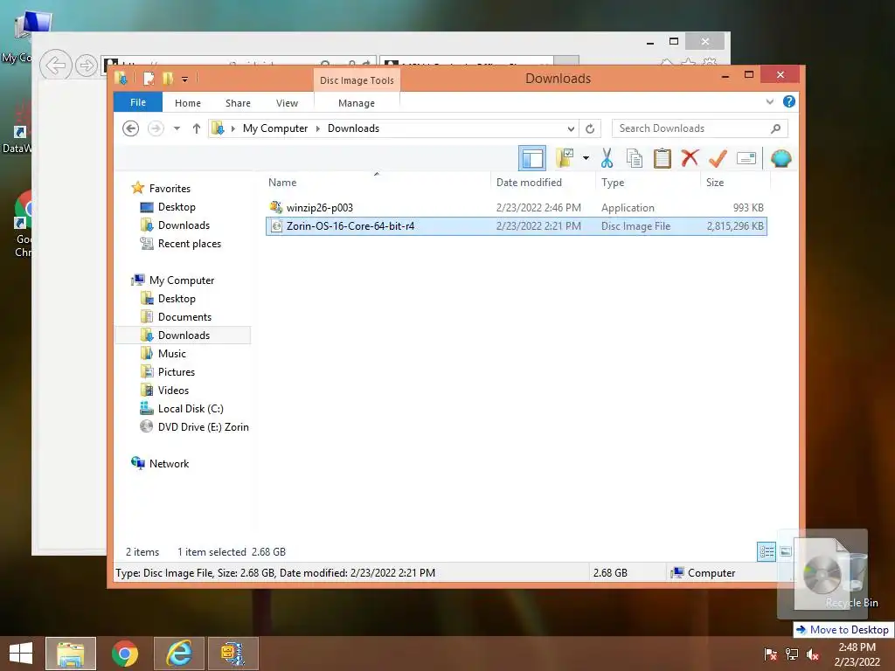
Task: Open dropdown arrow next to new folder icon
Action: (586, 158)
